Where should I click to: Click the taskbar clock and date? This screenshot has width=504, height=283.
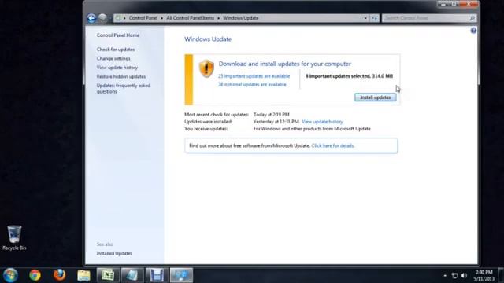click(x=484, y=276)
